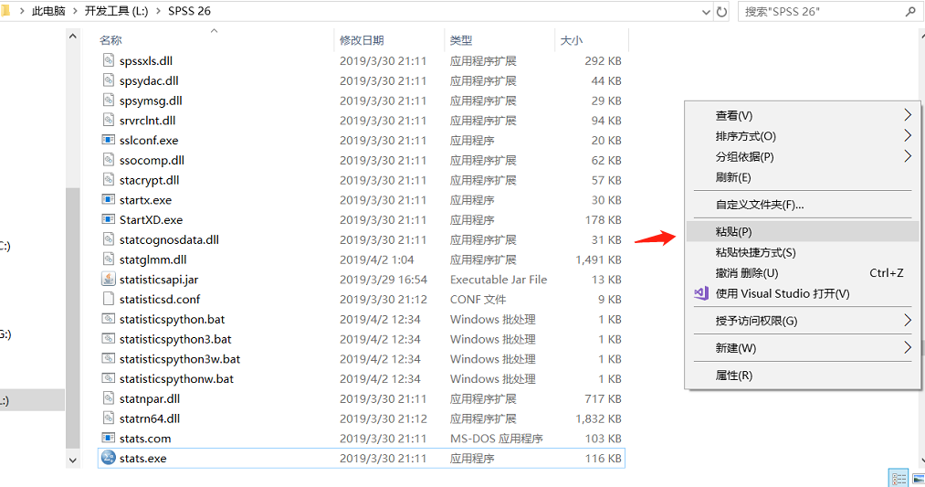Select the statisticsapi.jar file name
The image size is (925, 487).
coord(159,280)
